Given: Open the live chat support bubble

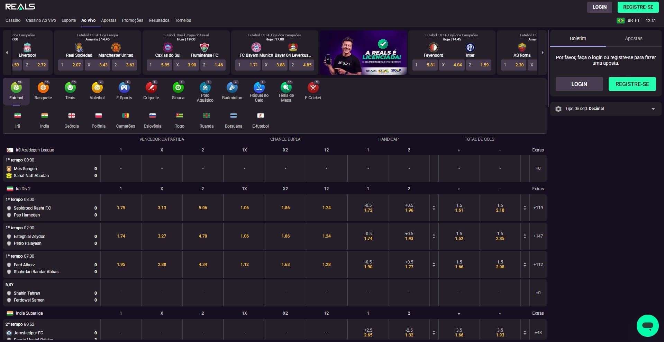Looking at the screenshot, I should click(647, 325).
